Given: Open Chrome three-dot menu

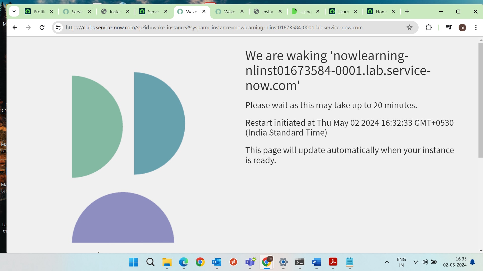Looking at the screenshot, I should click(x=476, y=28).
